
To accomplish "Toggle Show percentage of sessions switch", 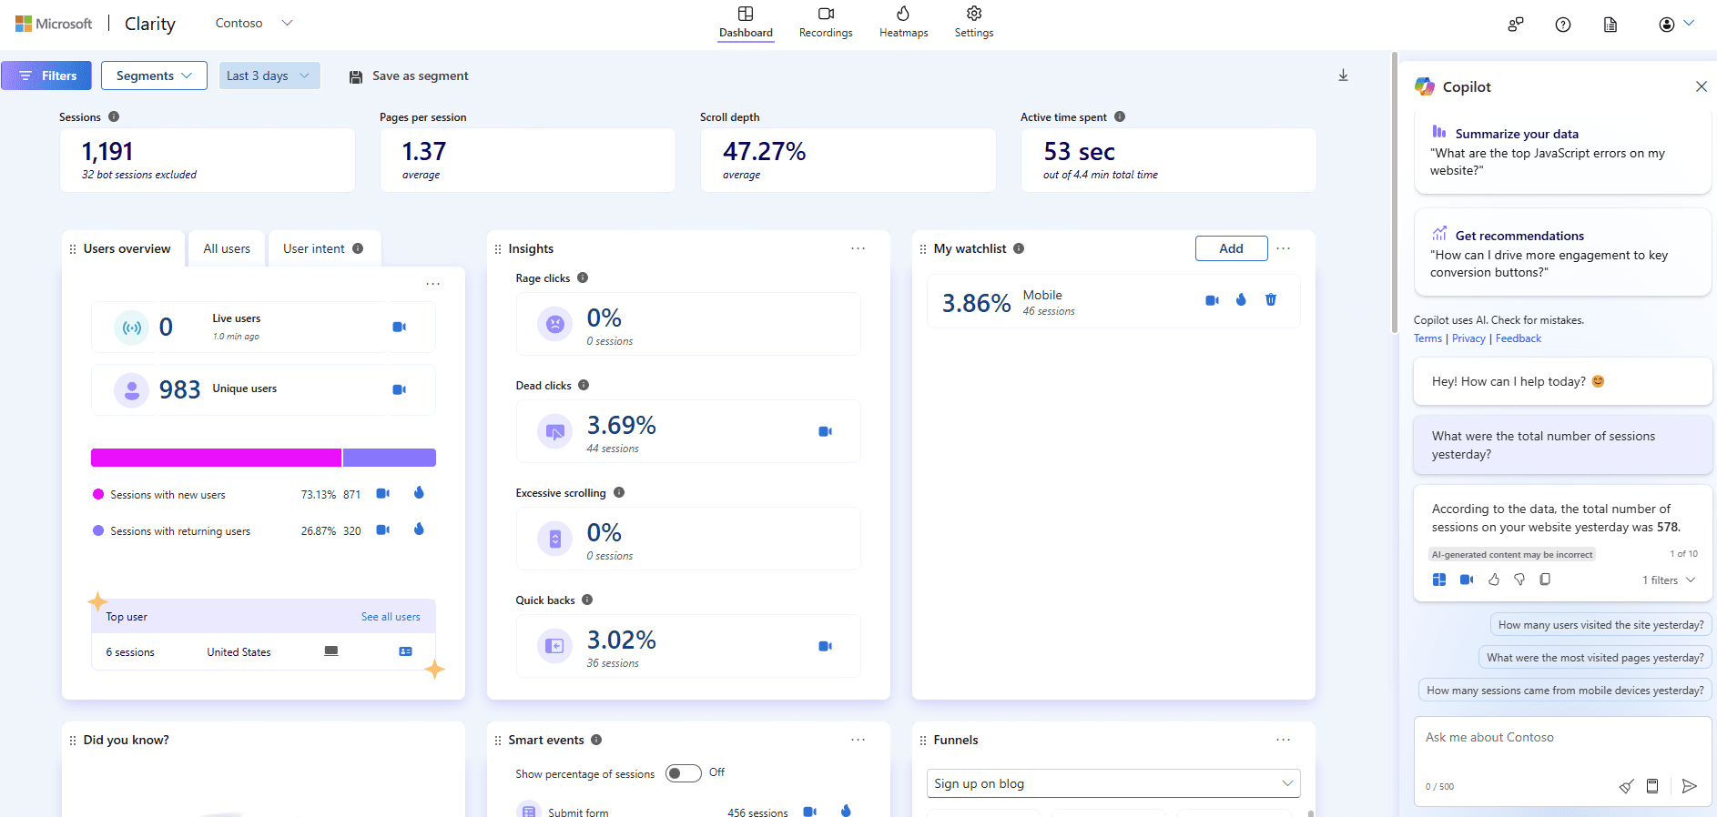I will pos(683,773).
